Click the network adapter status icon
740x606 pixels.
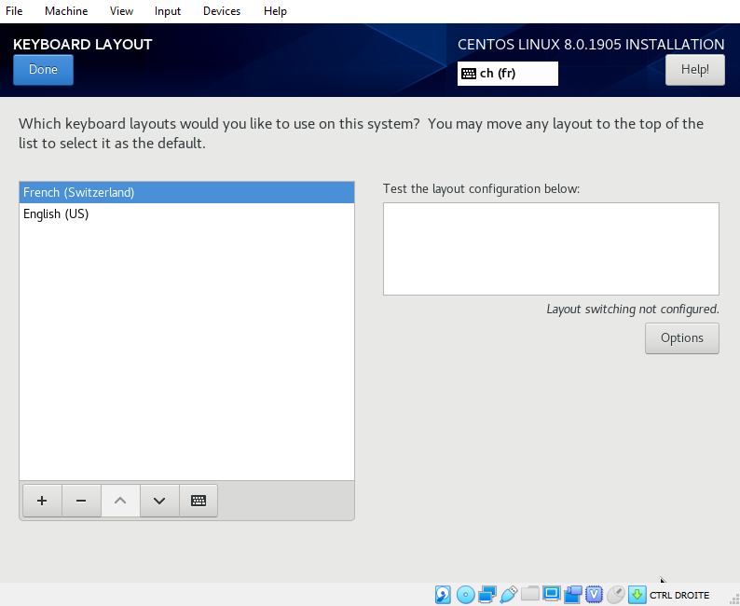tap(487, 595)
